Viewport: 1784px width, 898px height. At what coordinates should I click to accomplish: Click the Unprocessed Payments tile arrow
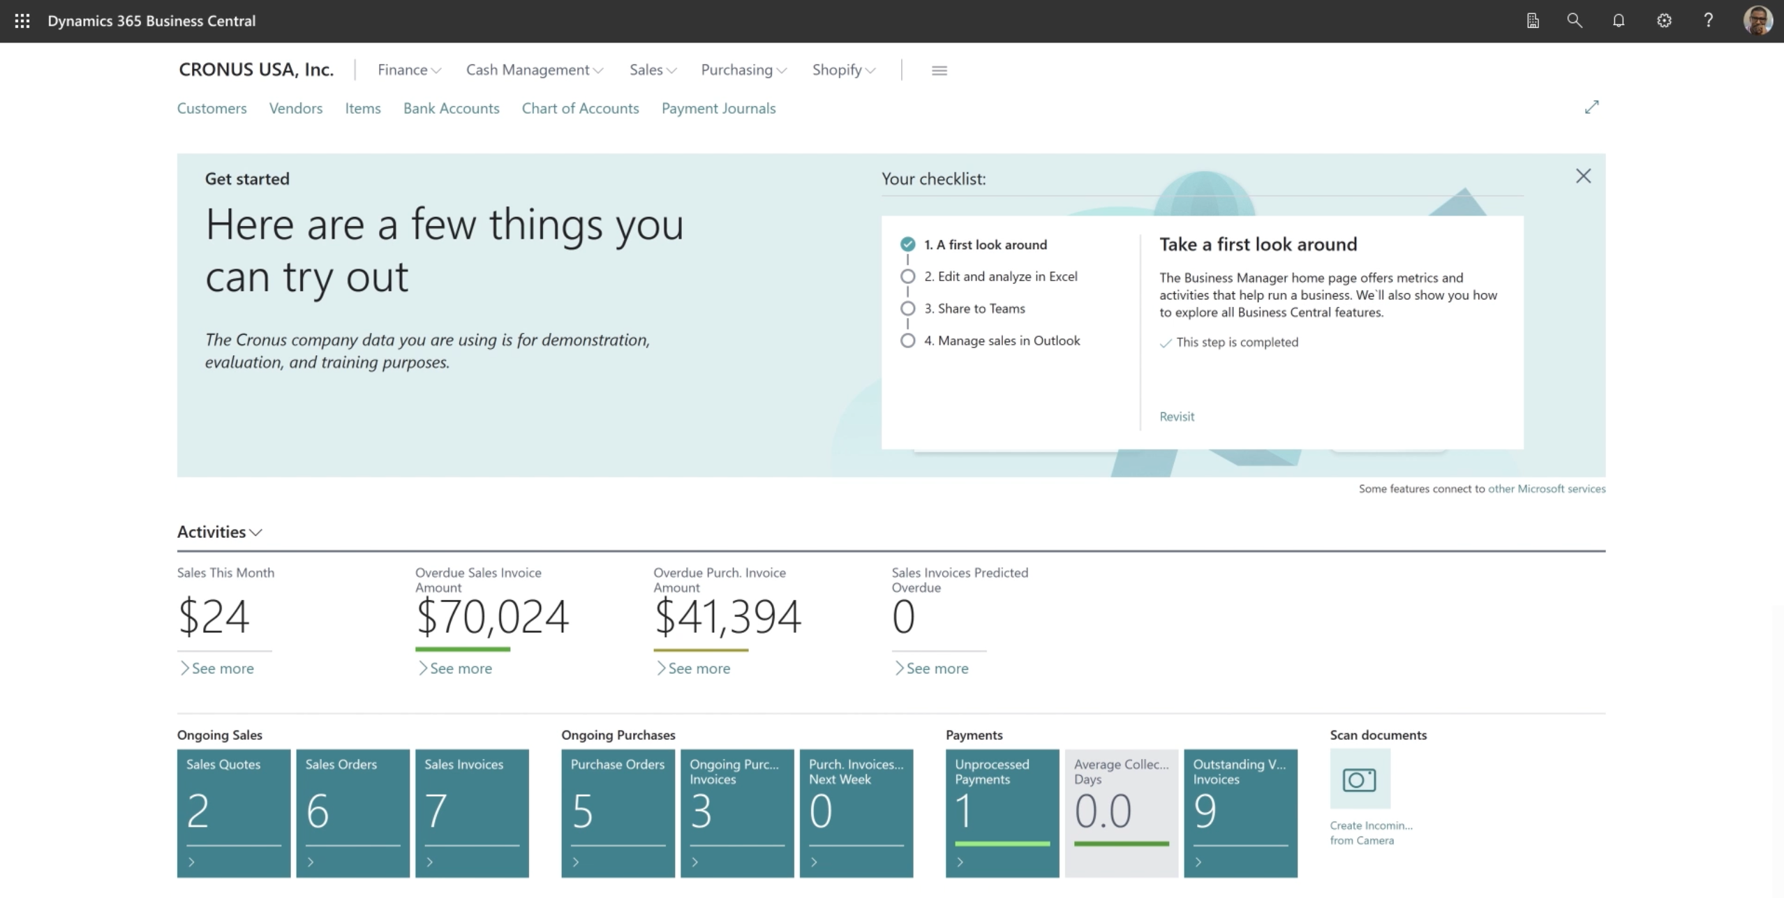click(x=960, y=862)
